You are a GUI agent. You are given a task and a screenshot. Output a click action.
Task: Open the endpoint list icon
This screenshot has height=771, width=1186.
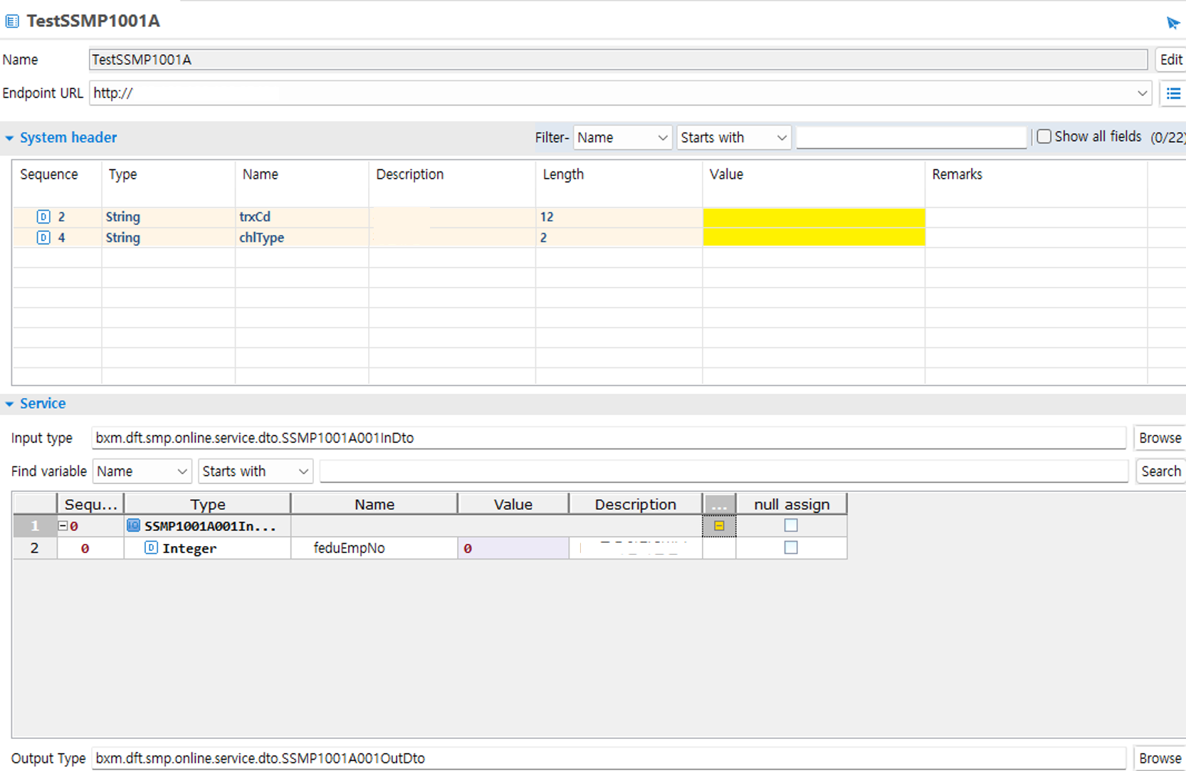pos(1173,93)
